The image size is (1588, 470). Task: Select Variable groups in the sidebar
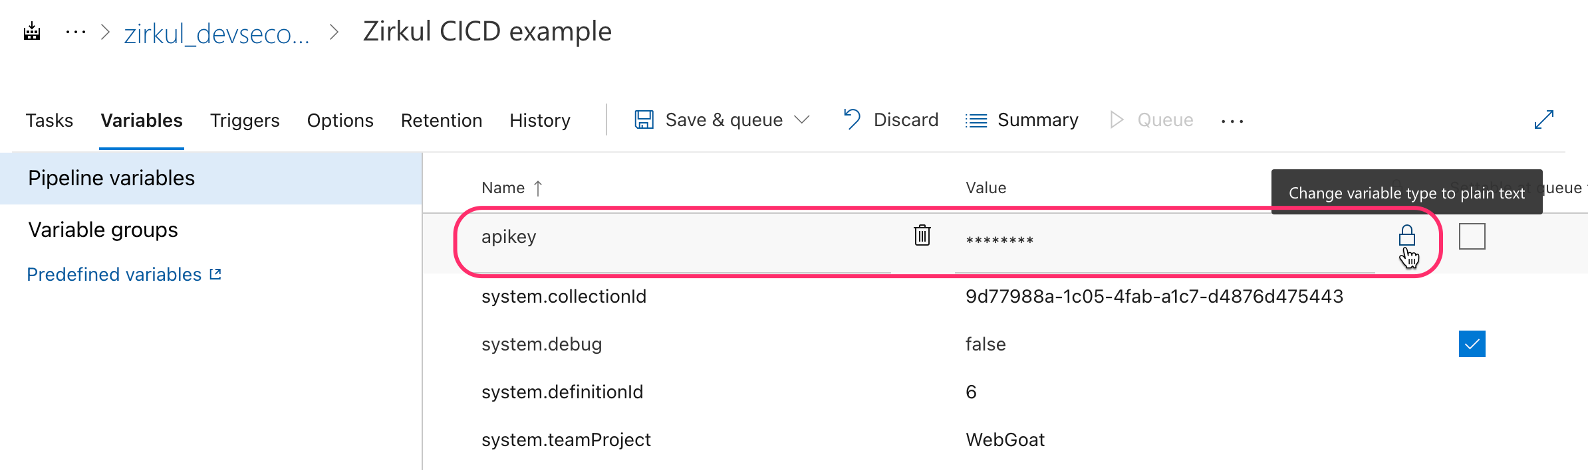point(103,230)
